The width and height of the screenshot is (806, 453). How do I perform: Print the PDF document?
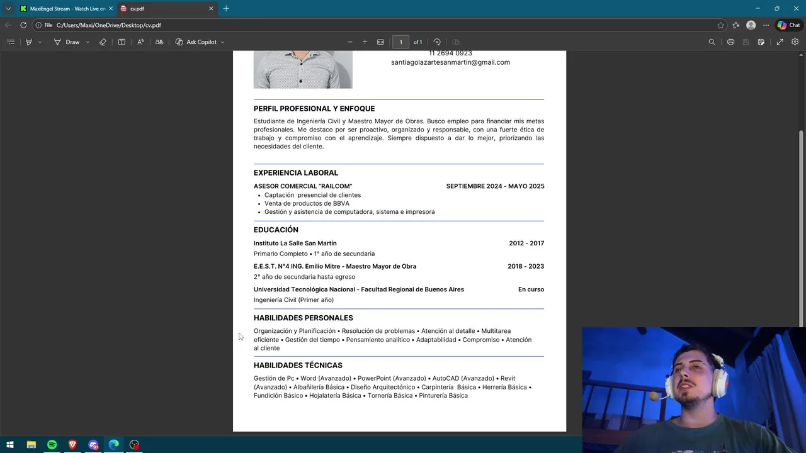(x=730, y=42)
